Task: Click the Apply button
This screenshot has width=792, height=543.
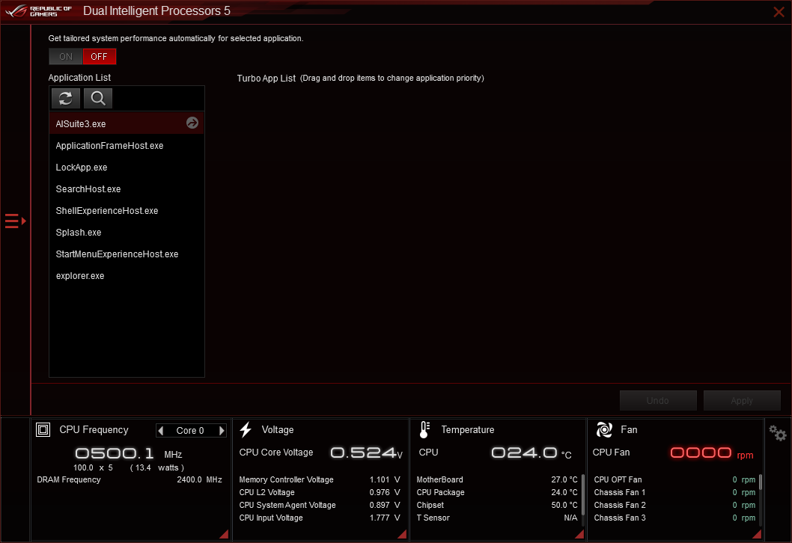Action: point(742,400)
